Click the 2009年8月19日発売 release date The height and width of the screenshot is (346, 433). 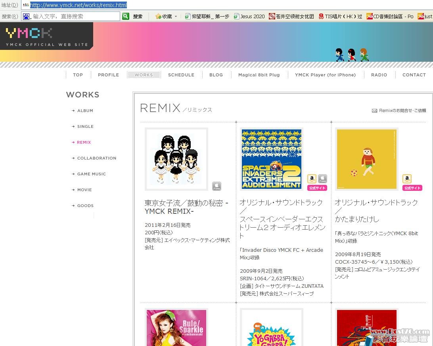coord(358,254)
